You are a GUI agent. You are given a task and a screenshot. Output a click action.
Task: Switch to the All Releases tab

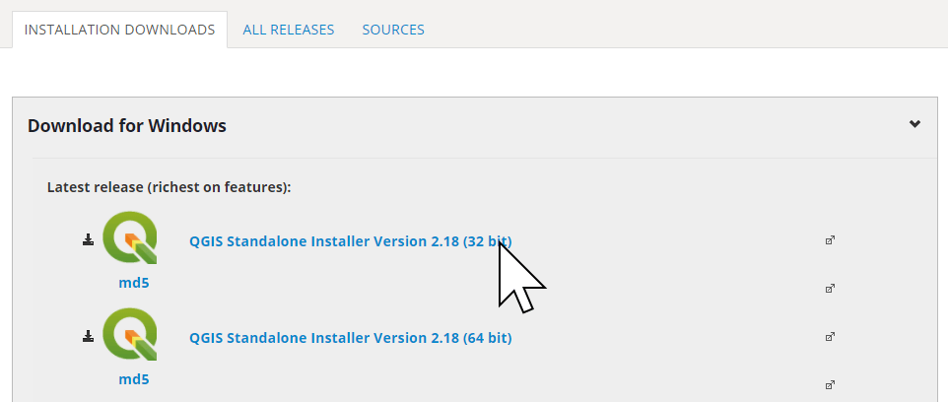(x=289, y=30)
